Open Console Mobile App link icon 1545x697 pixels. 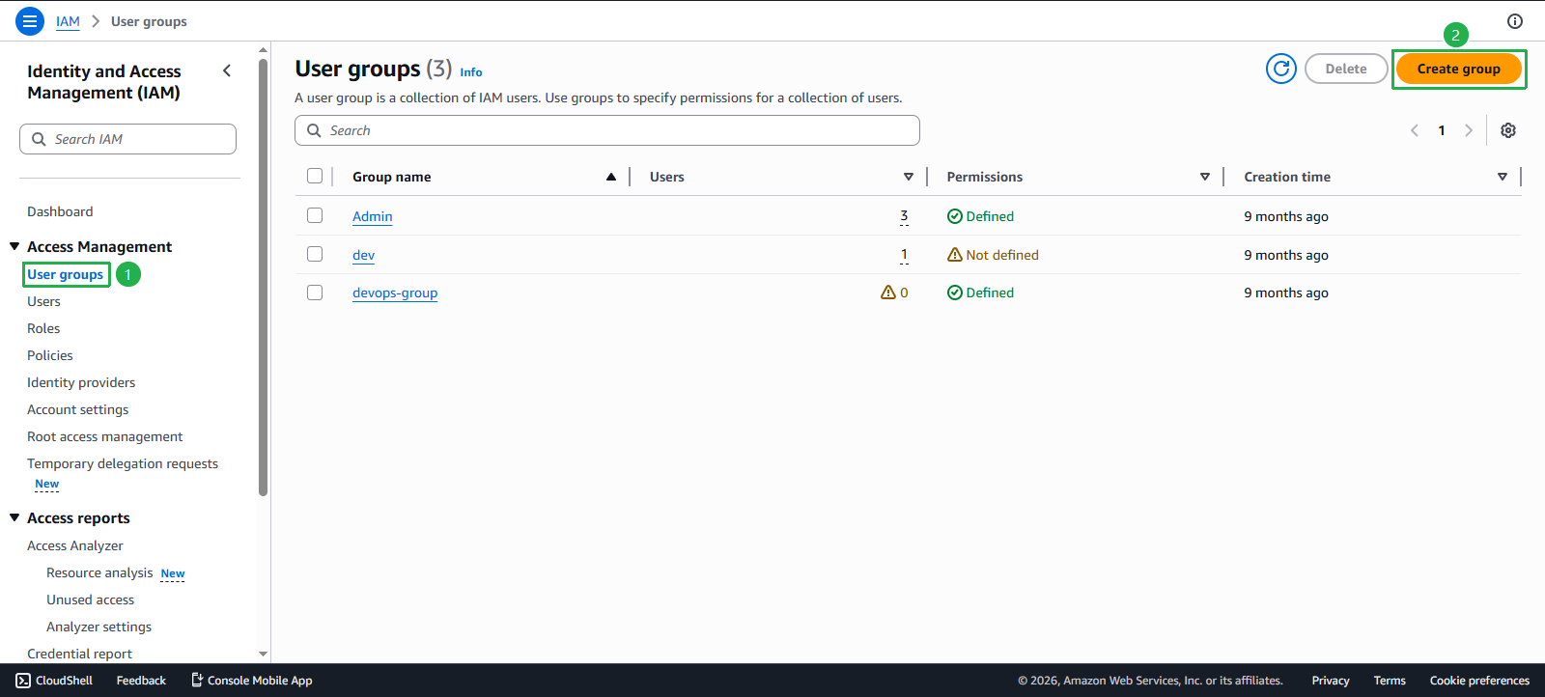(x=197, y=681)
